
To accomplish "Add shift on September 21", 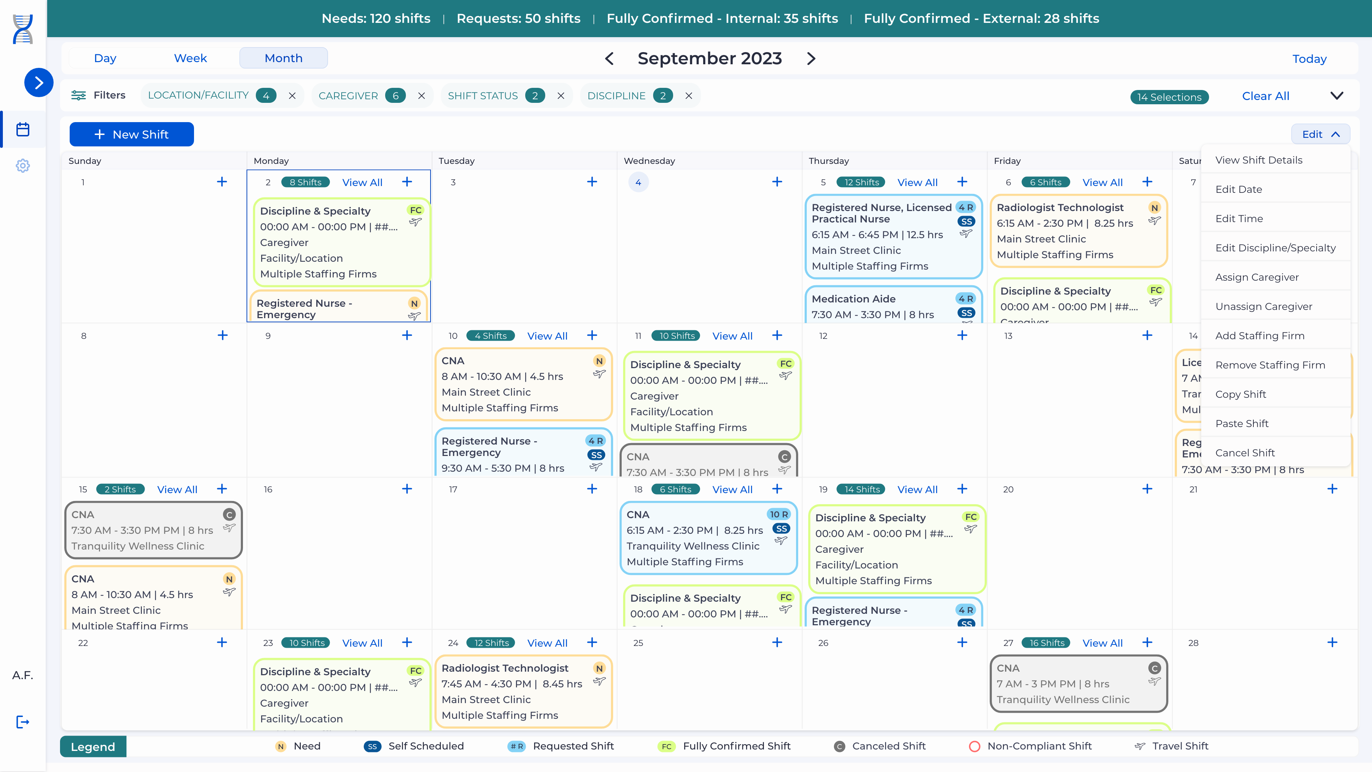I will pyautogui.click(x=1332, y=489).
